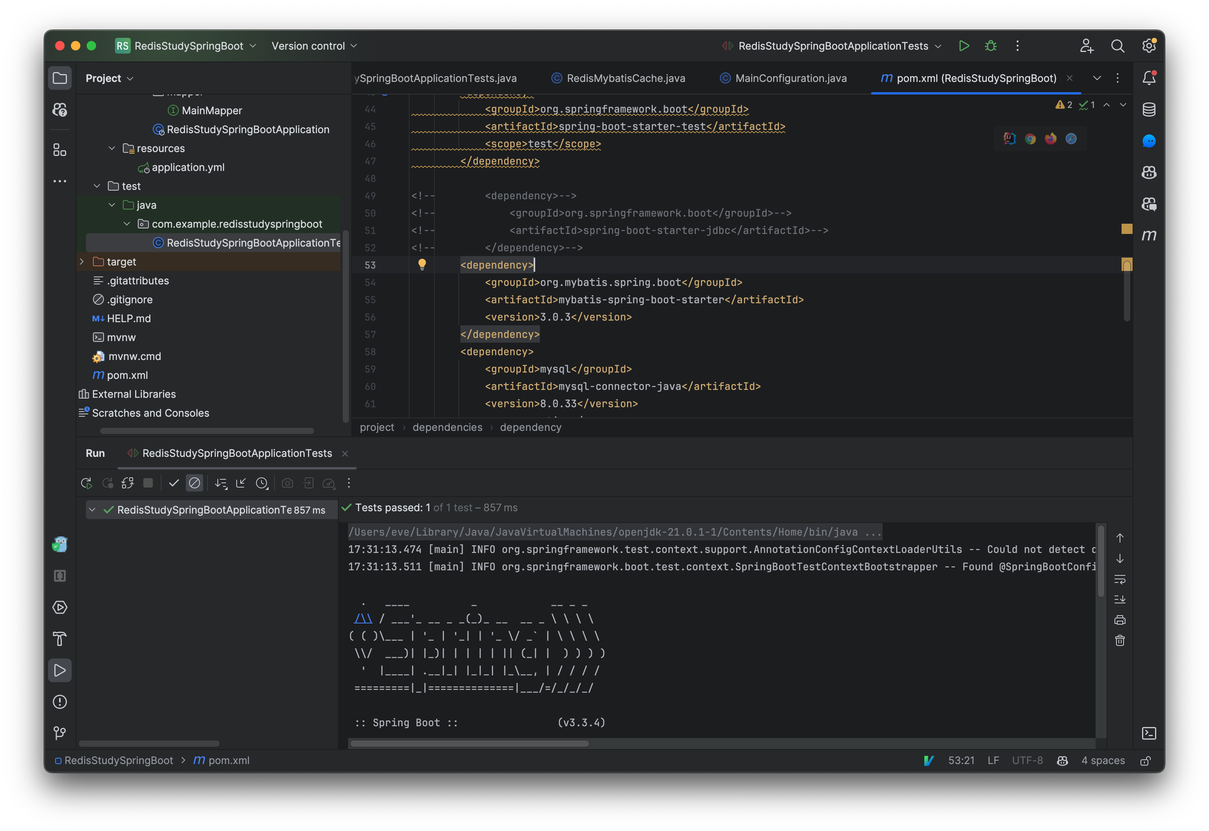This screenshot has width=1209, height=831.
Task: Click the 53:21 line-column indicator
Action: 961,761
